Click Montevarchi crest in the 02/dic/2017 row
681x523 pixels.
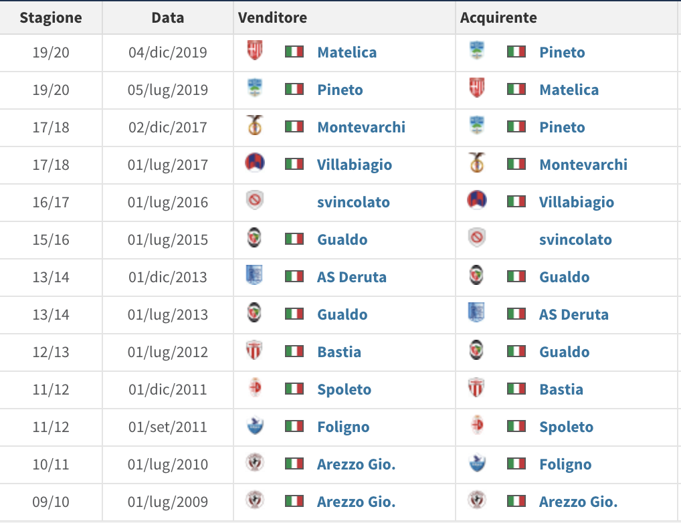pyautogui.click(x=255, y=126)
